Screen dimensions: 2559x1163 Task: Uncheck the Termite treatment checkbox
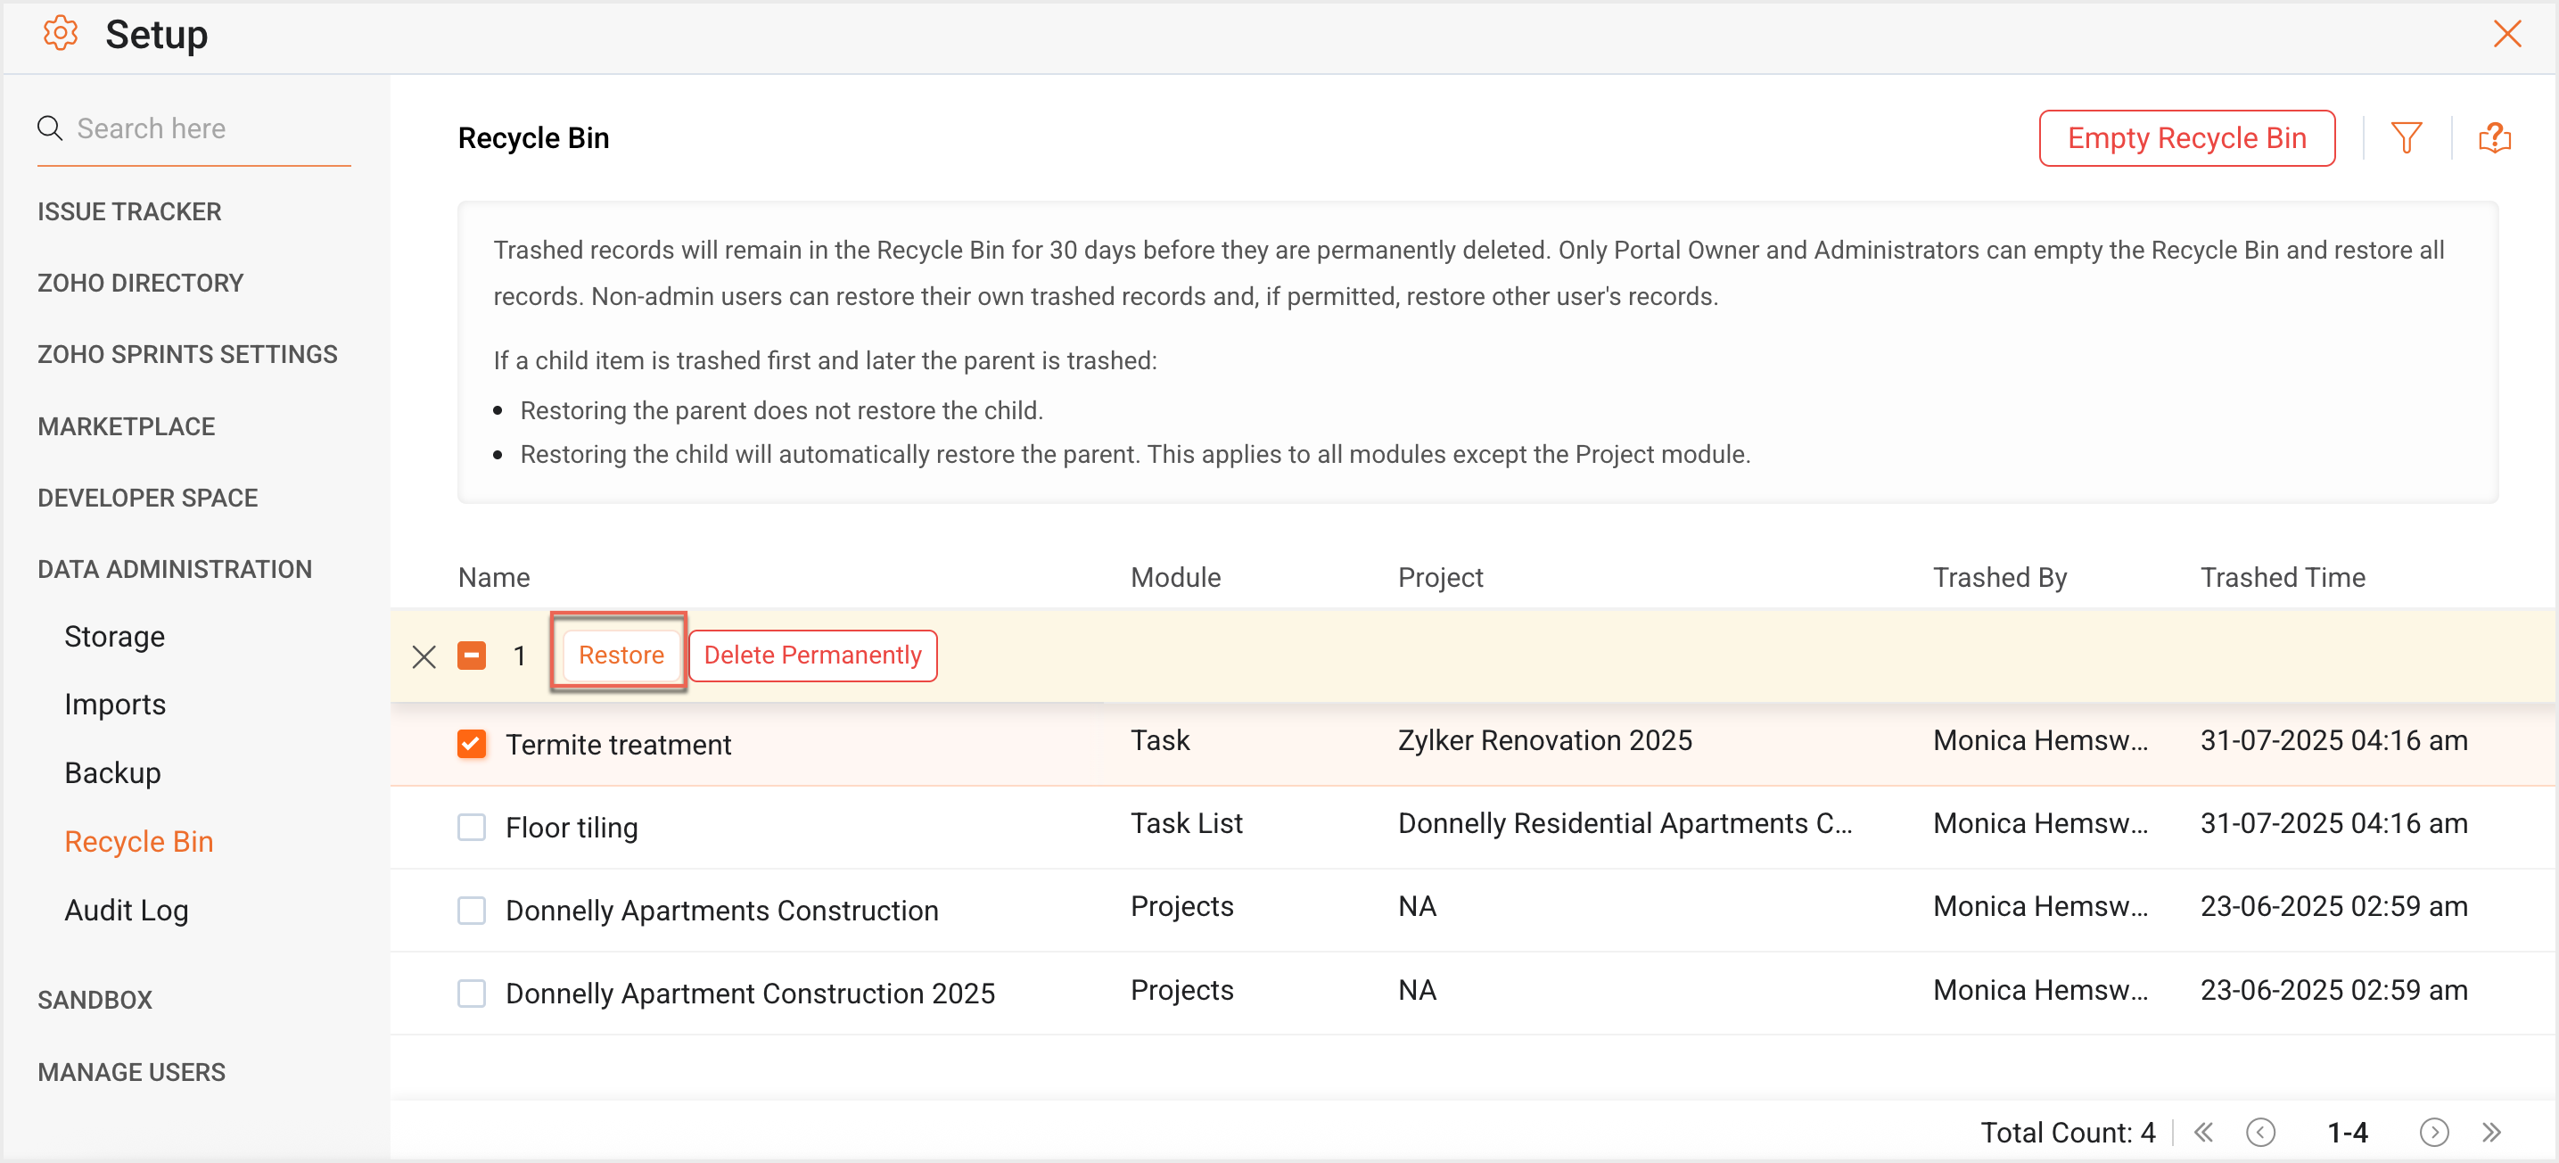pos(472,744)
